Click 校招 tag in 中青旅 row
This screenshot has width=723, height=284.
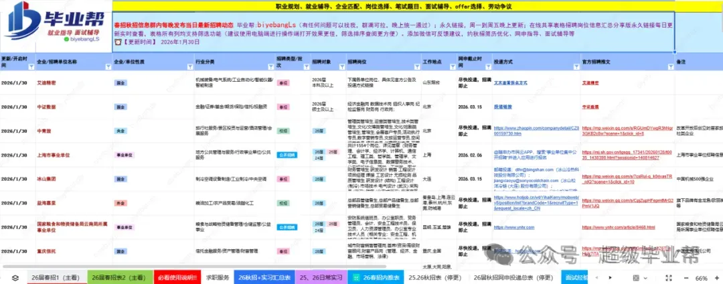[x=284, y=131]
